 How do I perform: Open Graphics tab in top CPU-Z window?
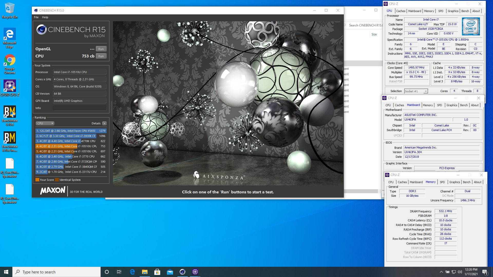pyautogui.click(x=453, y=11)
